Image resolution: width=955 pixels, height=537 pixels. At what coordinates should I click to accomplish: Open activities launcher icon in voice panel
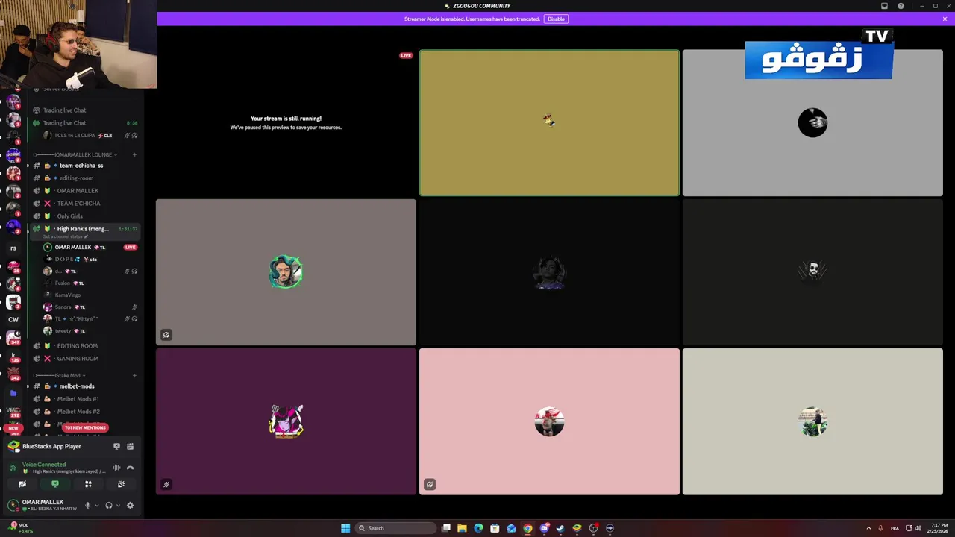[88, 484]
